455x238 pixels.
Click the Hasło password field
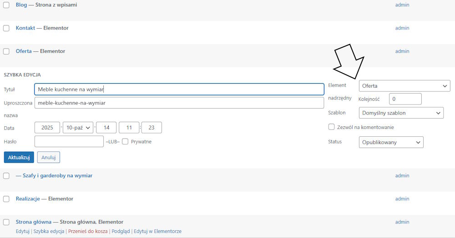(69, 141)
